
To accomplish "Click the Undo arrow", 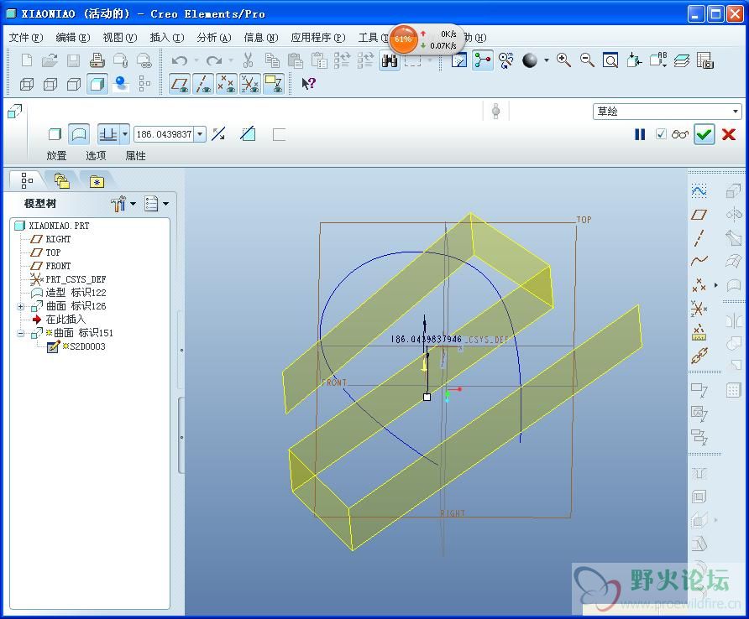I will 180,60.
